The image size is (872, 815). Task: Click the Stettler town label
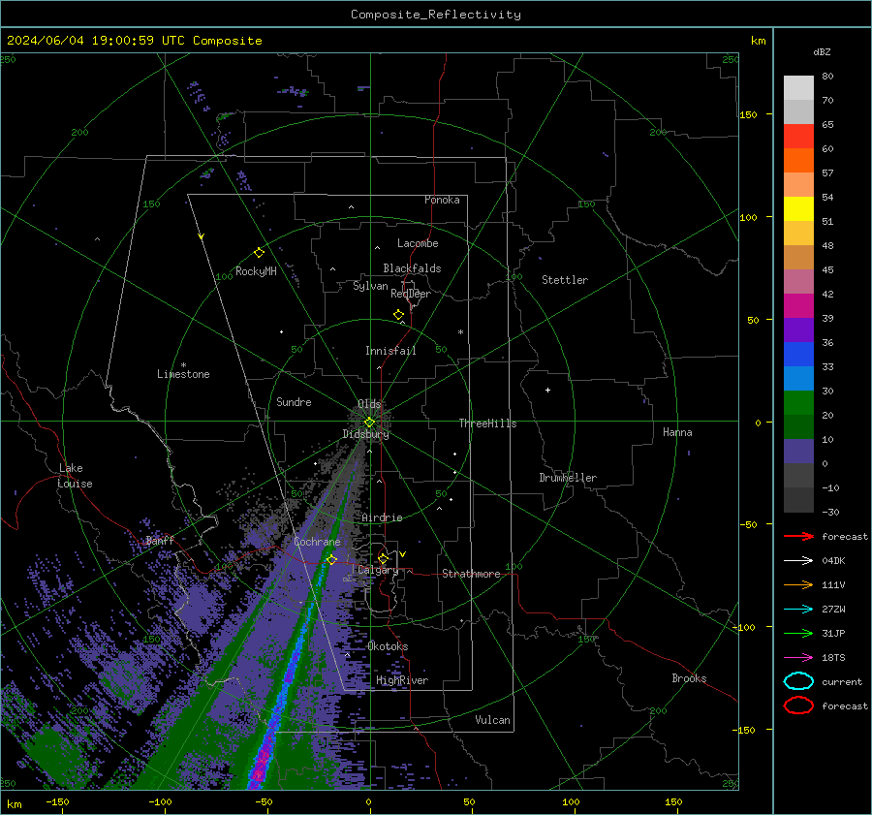pos(565,280)
